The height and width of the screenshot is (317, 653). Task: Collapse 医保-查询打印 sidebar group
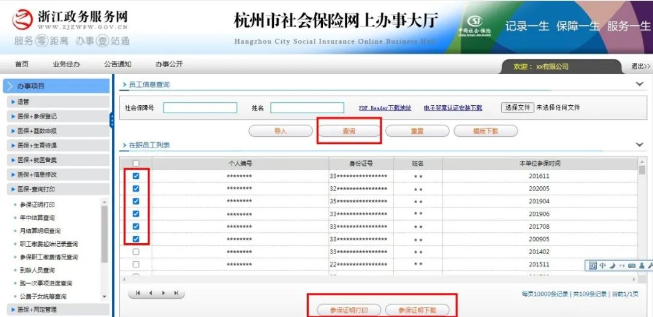click(x=58, y=189)
